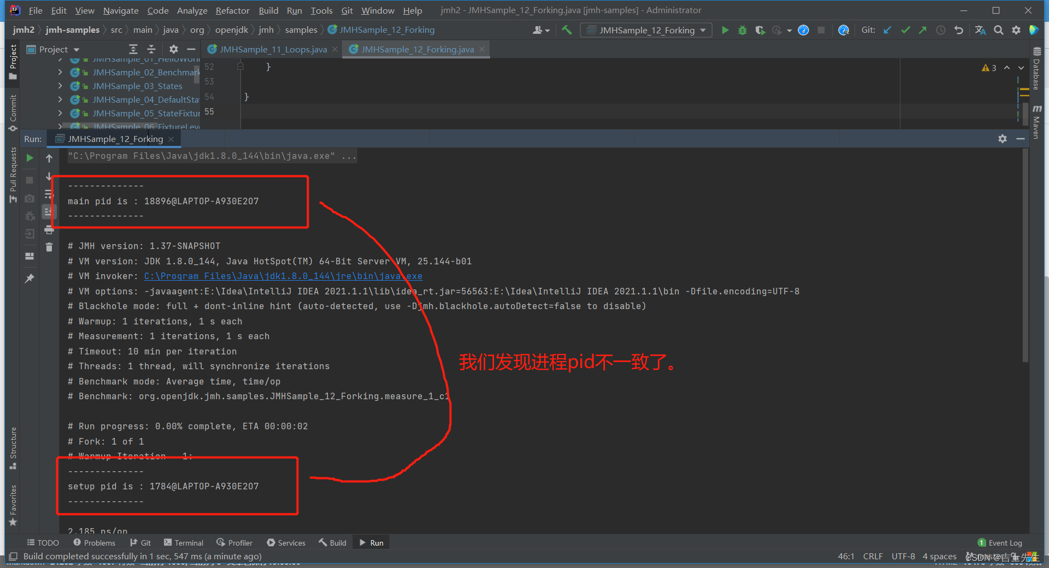This screenshot has width=1049, height=568.
Task: Click the UTF-8 encoding indicator
Action: point(903,556)
